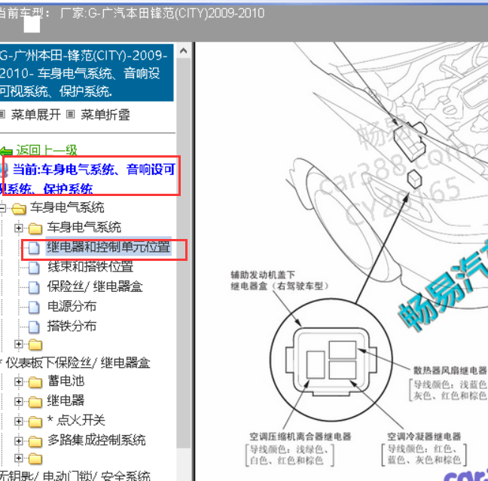Click the folder icon below 多路集成控制系统
The width and height of the screenshot is (488, 481).
click(35, 458)
